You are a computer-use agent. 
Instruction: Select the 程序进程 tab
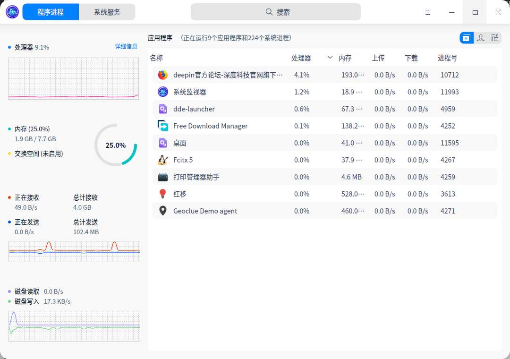point(51,11)
